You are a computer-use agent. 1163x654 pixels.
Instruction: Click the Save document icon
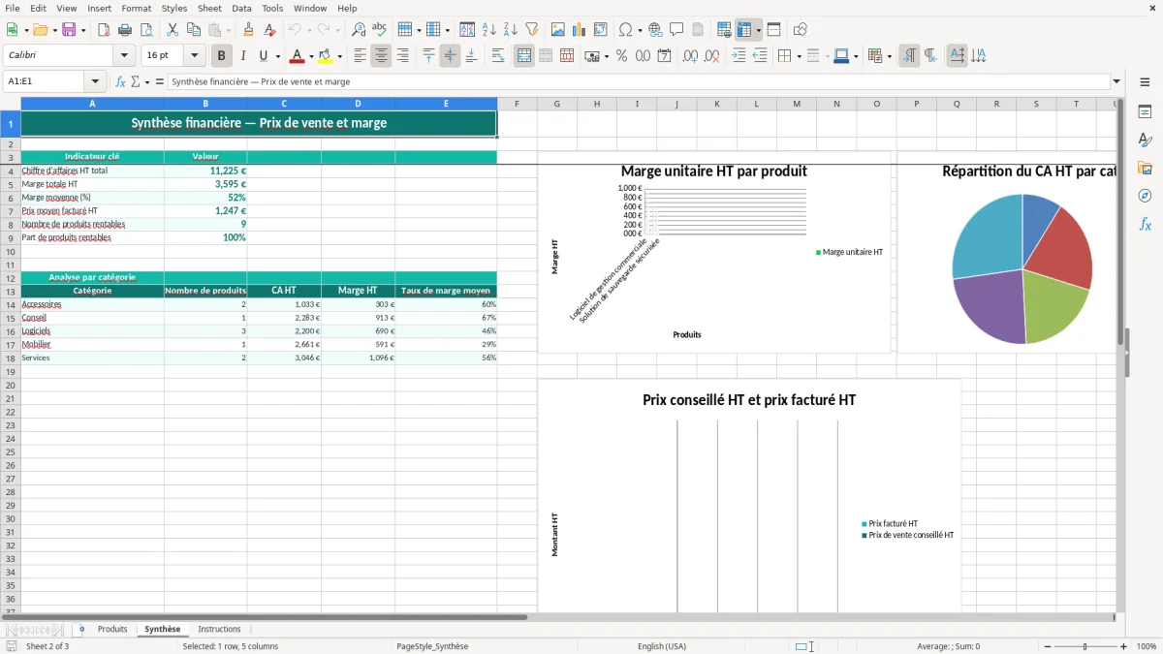[x=69, y=30]
